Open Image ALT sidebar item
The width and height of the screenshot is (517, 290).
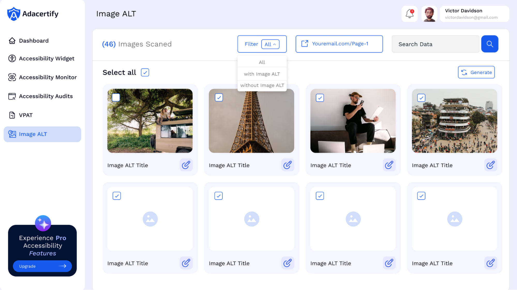(x=42, y=134)
